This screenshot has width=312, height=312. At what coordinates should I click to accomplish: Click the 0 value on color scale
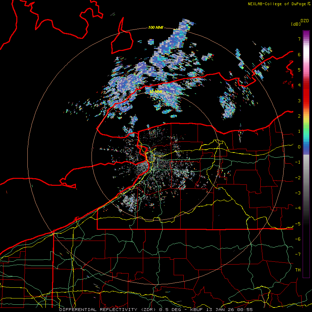coord(299,147)
